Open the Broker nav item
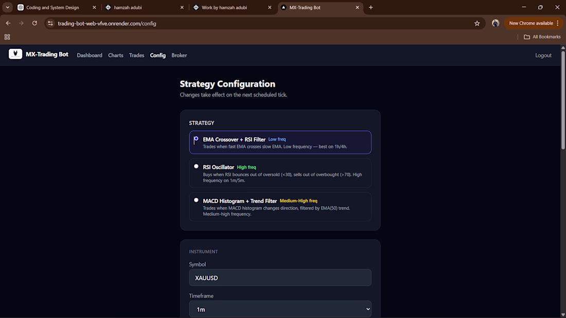Screen dimensions: 566x318 coord(179,55)
